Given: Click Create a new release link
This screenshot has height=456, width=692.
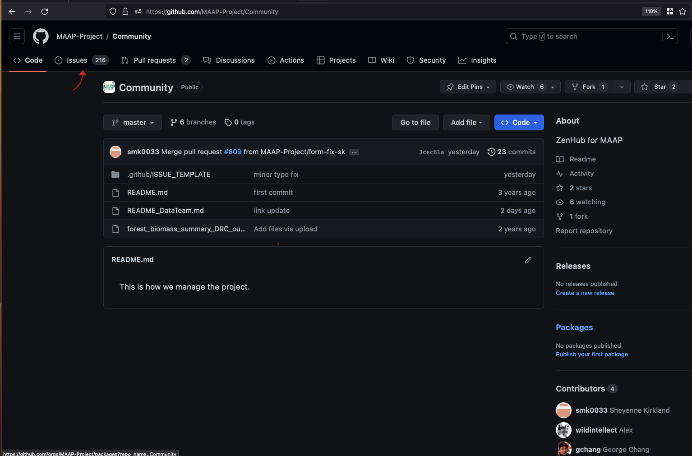Looking at the screenshot, I should (x=585, y=293).
